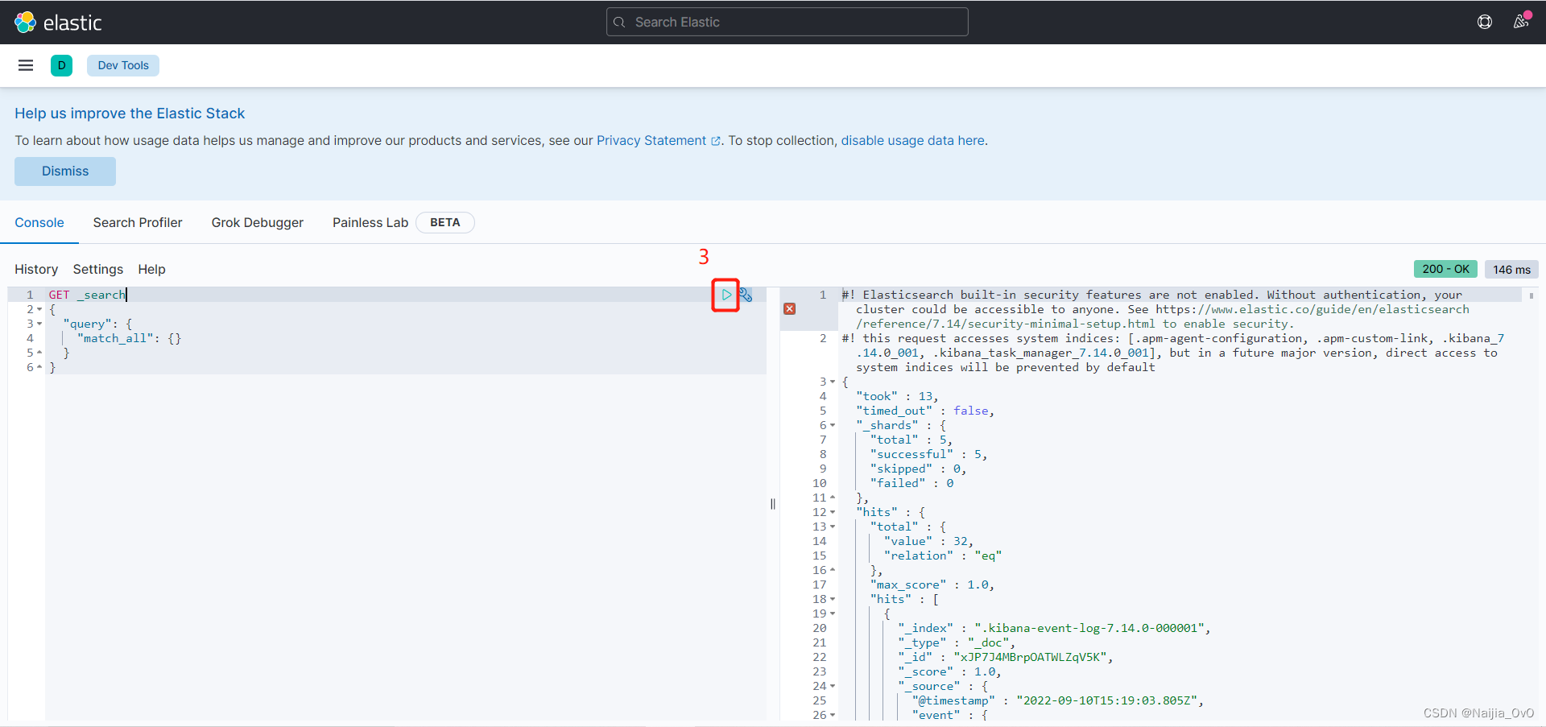Open the newsfeed icon with notification dot
1546x727 pixels.
[x=1521, y=22]
